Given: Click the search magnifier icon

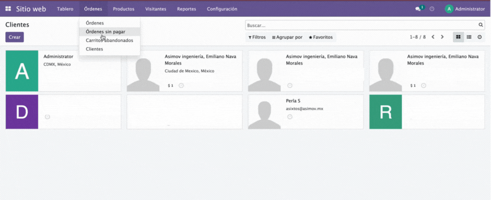Looking at the screenshot, I should 481,25.
